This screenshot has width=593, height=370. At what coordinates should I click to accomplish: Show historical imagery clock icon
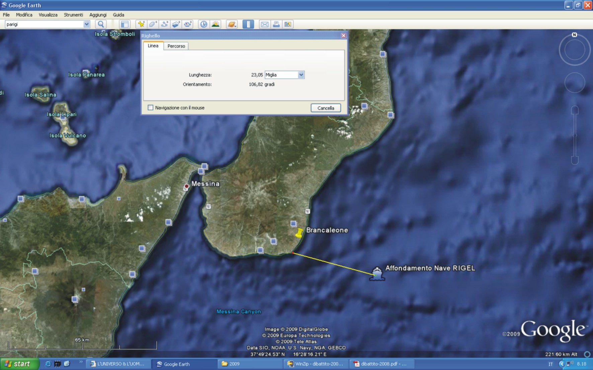click(203, 24)
